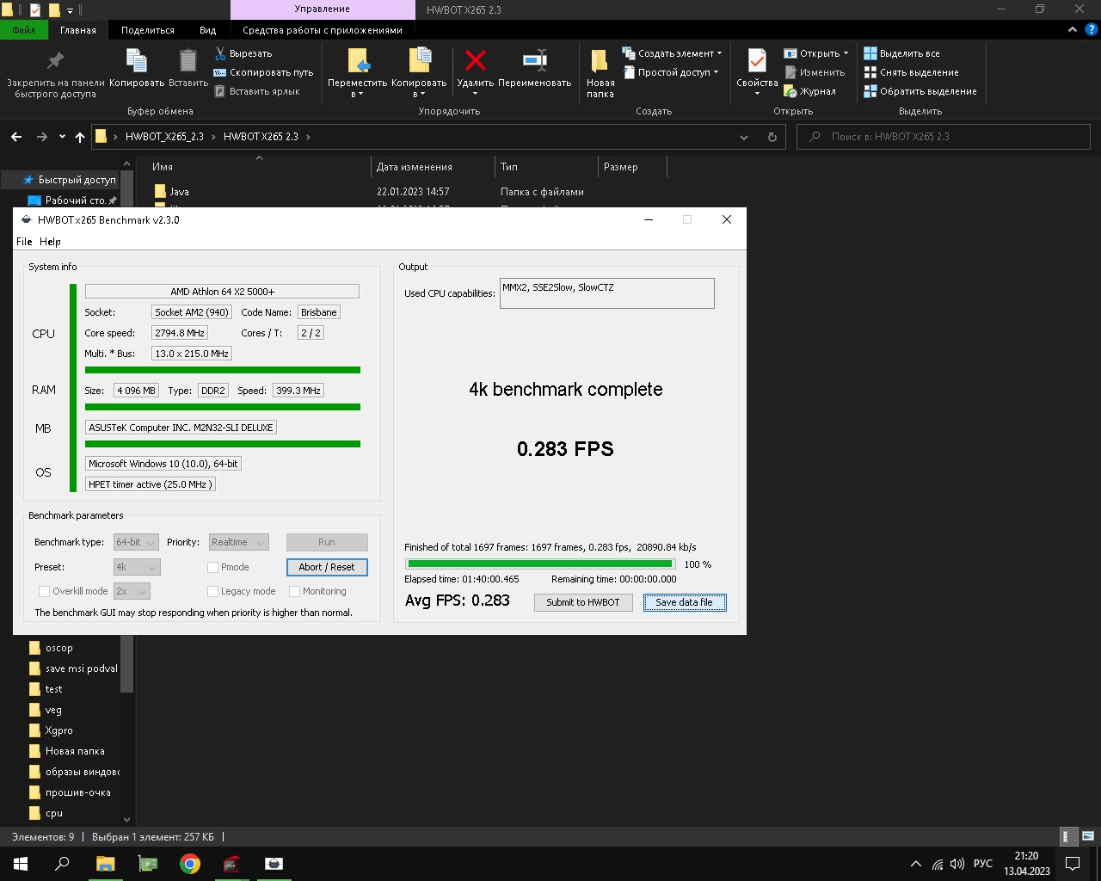The image size is (1101, 881).
Task: Switch to Поделиться ribbon tab
Action: [x=148, y=30]
